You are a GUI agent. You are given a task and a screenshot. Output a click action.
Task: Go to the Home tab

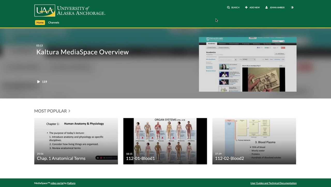pos(40,22)
